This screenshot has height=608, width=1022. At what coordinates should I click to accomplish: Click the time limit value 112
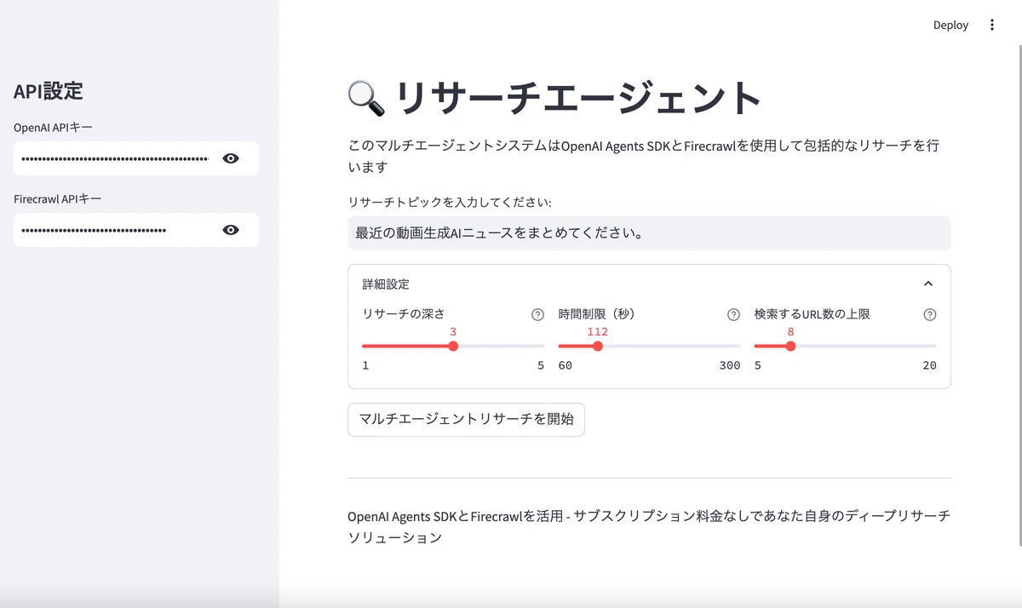[x=598, y=331]
